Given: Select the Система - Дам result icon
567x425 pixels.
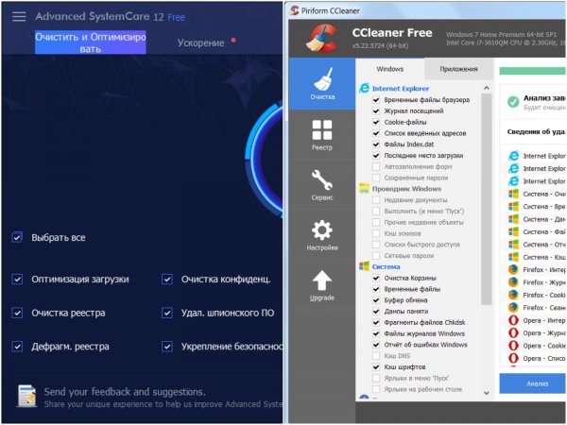Looking at the screenshot, I should pos(513,219).
